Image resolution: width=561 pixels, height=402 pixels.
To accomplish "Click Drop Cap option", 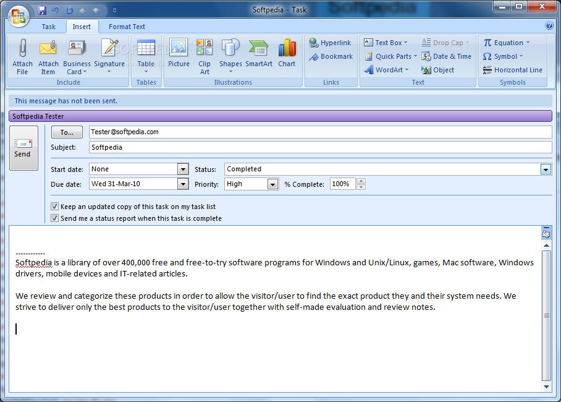I will pos(445,43).
